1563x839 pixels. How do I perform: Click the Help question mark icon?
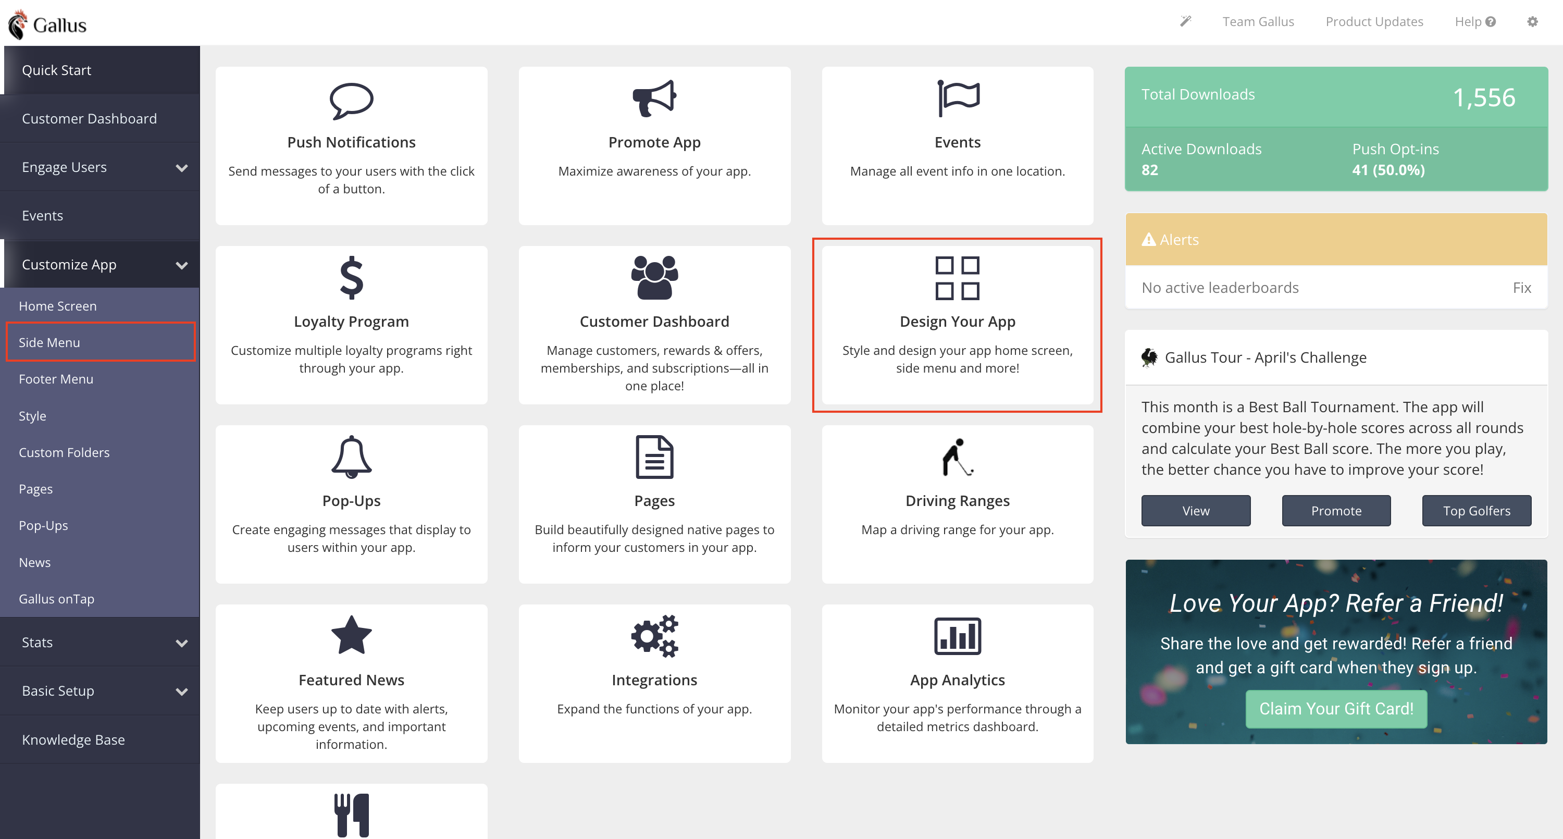(x=1491, y=22)
